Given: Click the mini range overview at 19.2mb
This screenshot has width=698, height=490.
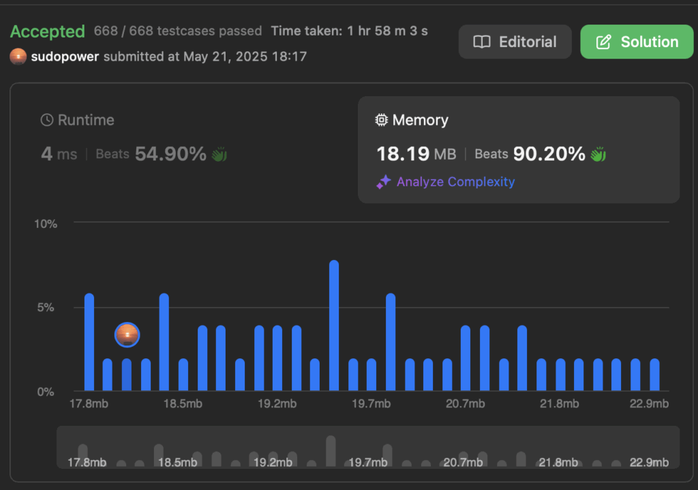Looking at the screenshot, I should point(273,462).
